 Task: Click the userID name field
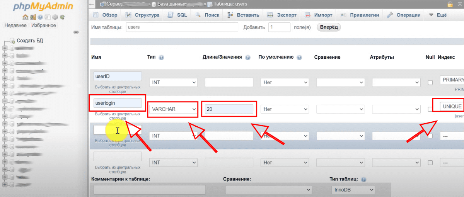click(118, 76)
